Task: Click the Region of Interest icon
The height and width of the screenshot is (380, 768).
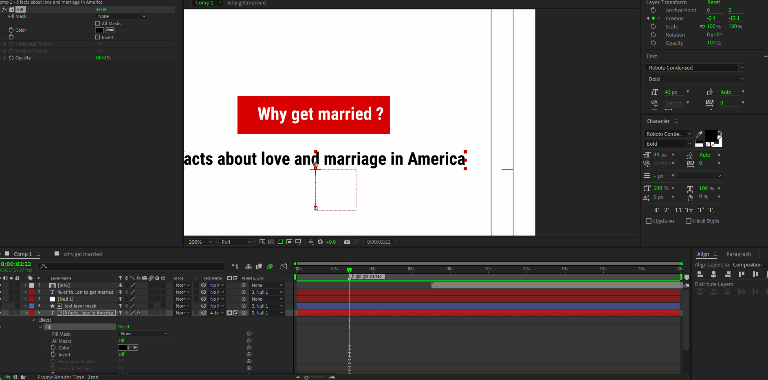Action: [x=289, y=242]
